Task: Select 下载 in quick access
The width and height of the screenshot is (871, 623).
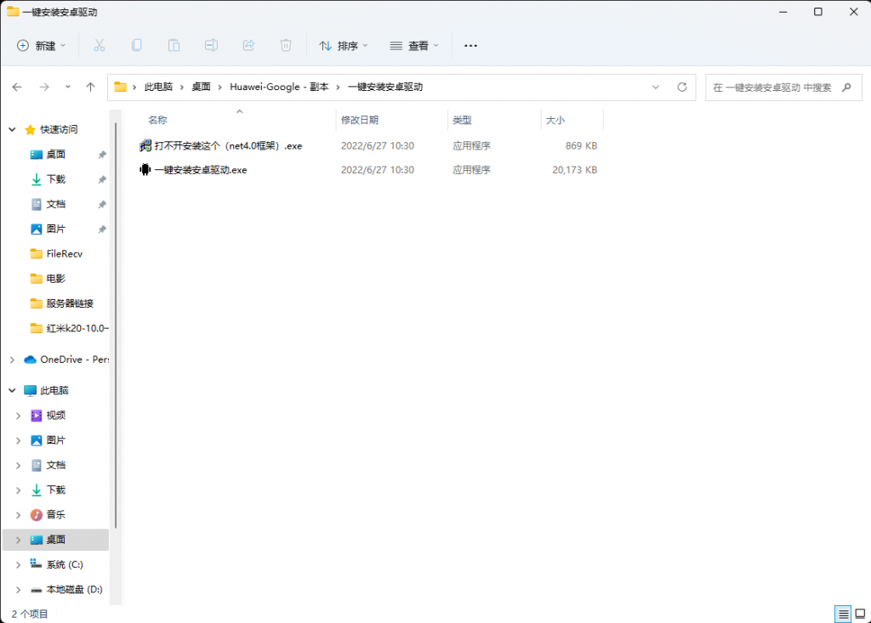Action: [x=55, y=179]
